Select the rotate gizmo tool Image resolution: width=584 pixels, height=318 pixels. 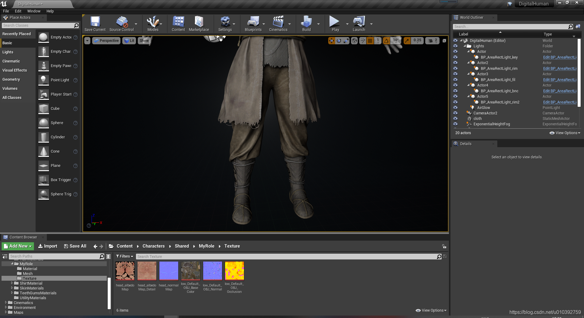(x=339, y=41)
